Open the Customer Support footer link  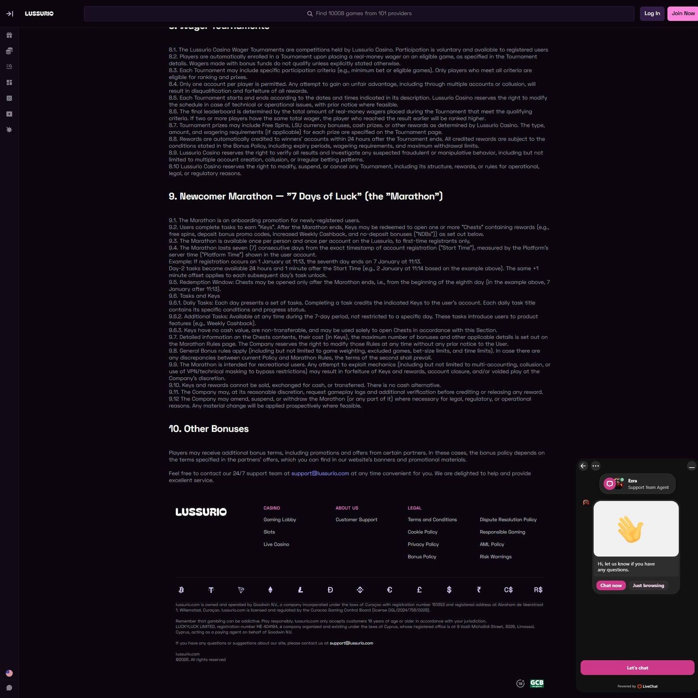(356, 520)
